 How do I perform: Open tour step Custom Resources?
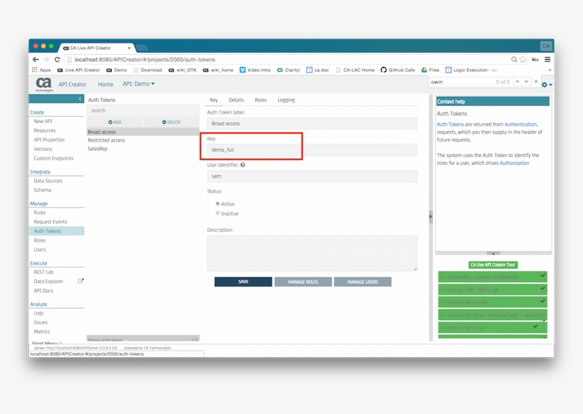pos(493,302)
